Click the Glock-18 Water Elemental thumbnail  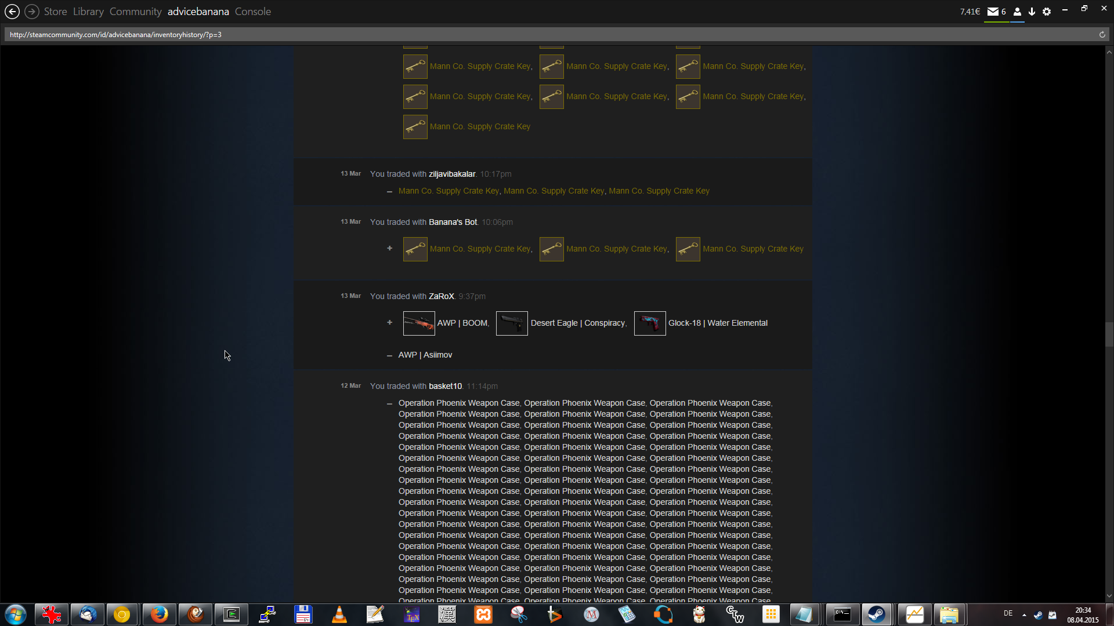(x=649, y=323)
